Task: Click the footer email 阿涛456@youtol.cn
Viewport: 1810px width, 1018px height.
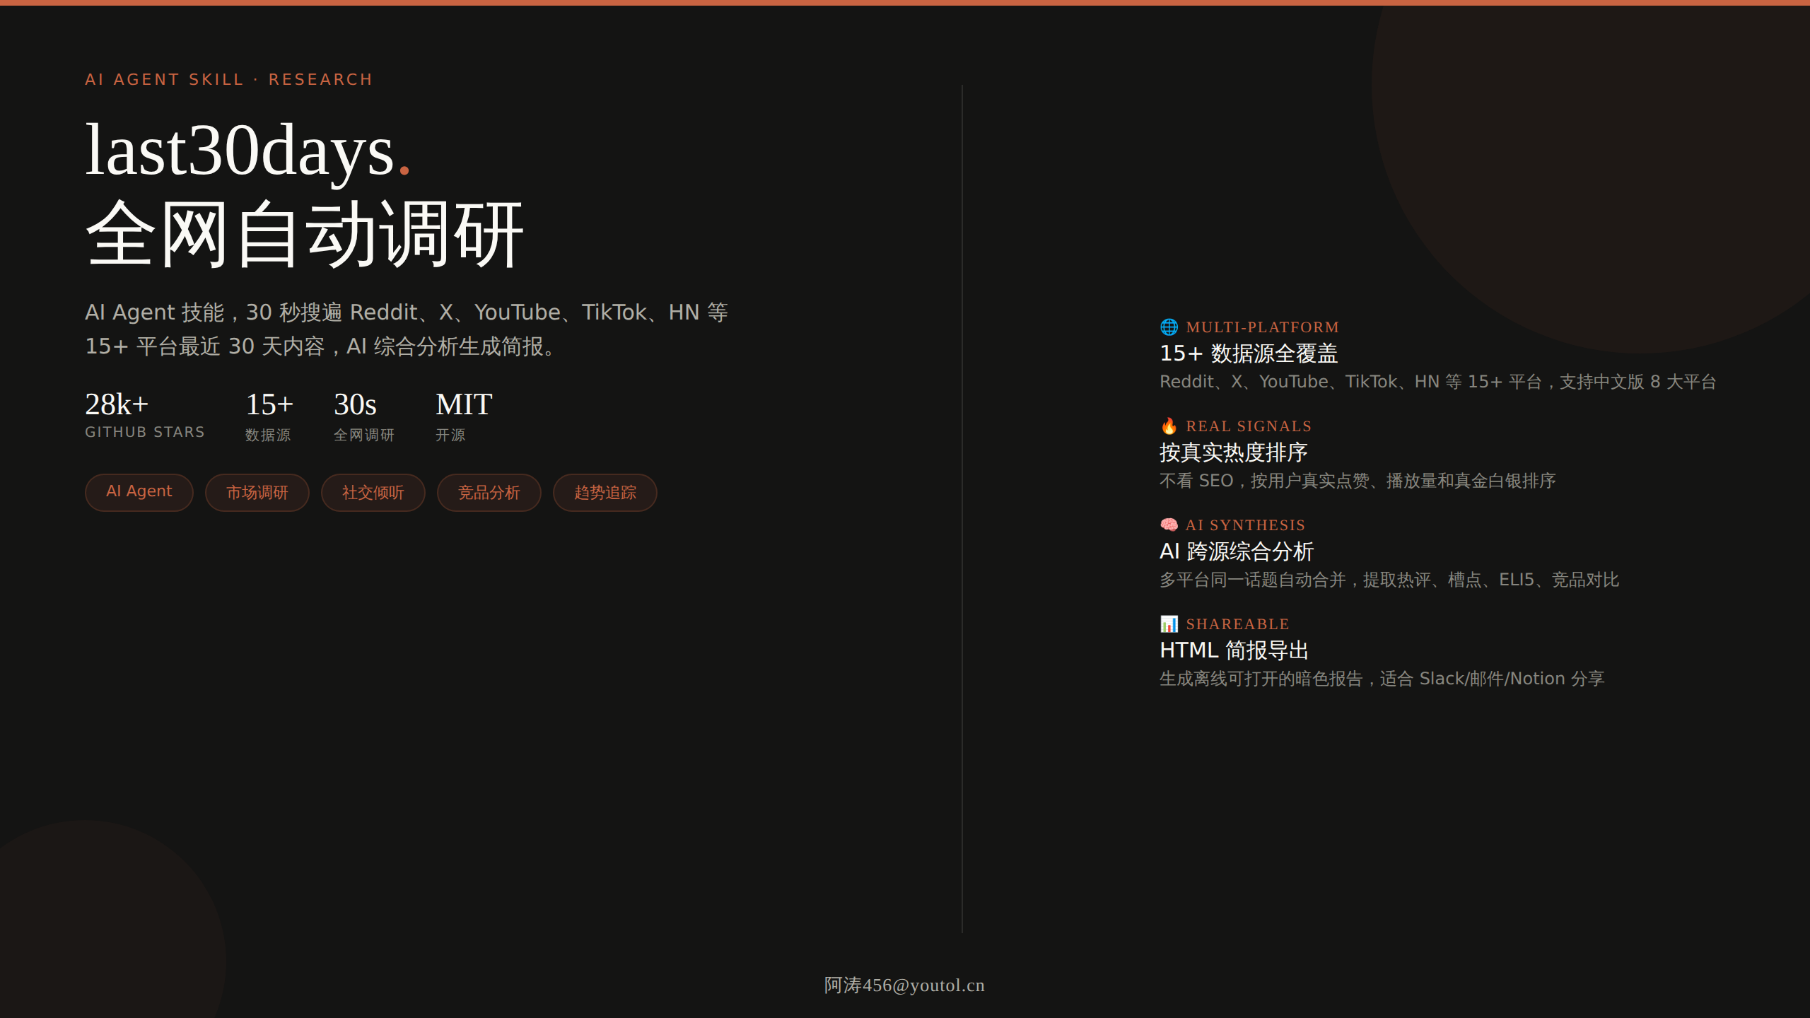Action: (x=904, y=985)
